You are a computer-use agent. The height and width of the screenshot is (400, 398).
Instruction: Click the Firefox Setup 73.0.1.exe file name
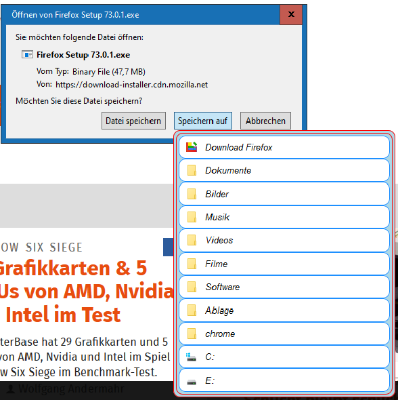pyautogui.click(x=83, y=55)
